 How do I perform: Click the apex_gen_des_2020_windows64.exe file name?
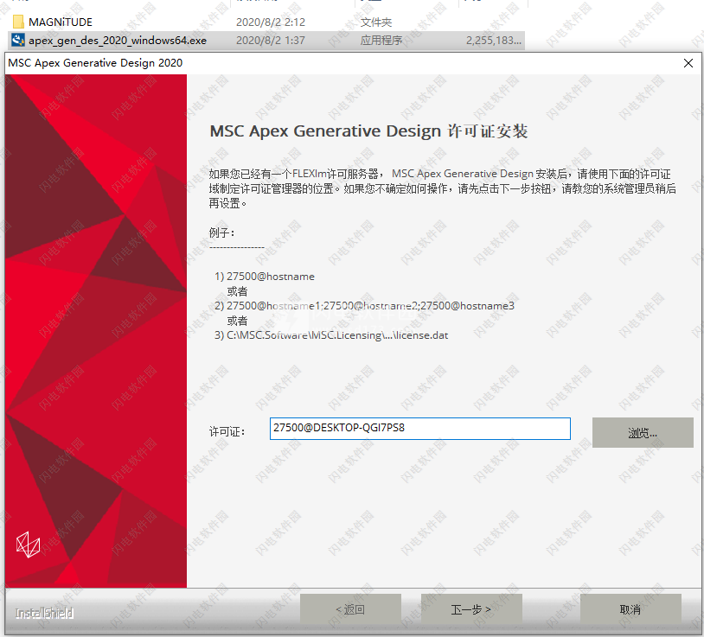[x=118, y=41]
